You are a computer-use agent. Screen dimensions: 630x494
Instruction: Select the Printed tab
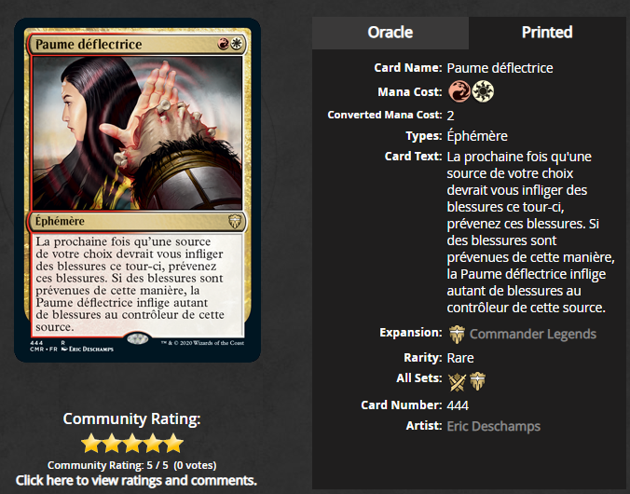click(547, 33)
